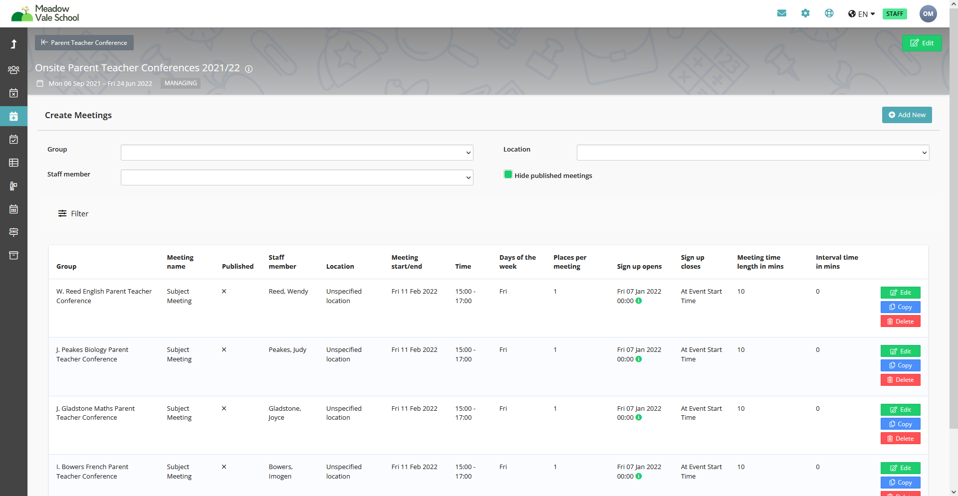Toggle Hide published meetings checkbox
Image resolution: width=958 pixels, height=496 pixels.
508,174
